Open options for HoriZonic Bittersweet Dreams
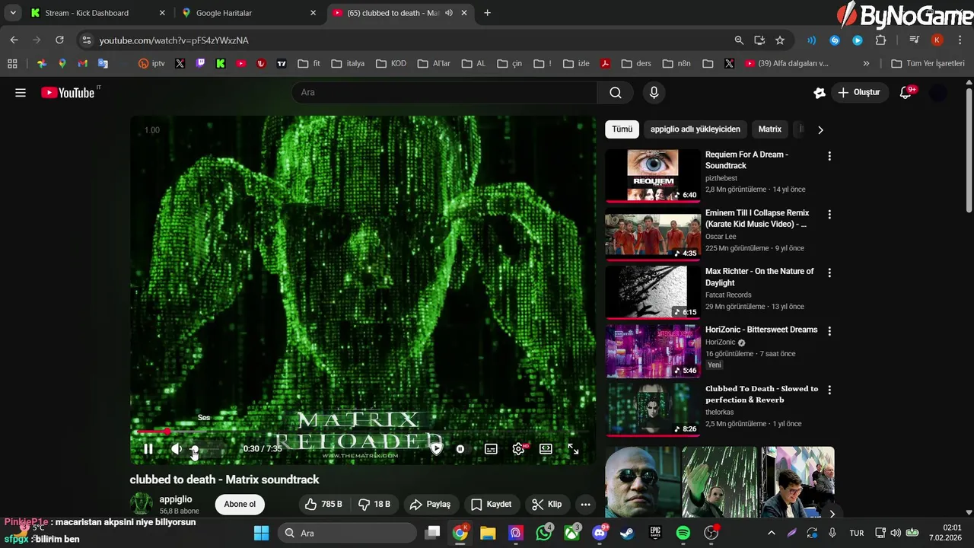The image size is (974, 548). coord(829,331)
